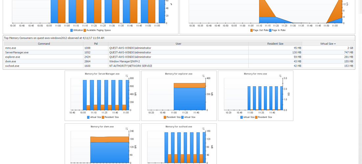This screenshot has height=164, width=362.
Task: Sort table by Resident Size column
Action: tap(275, 44)
